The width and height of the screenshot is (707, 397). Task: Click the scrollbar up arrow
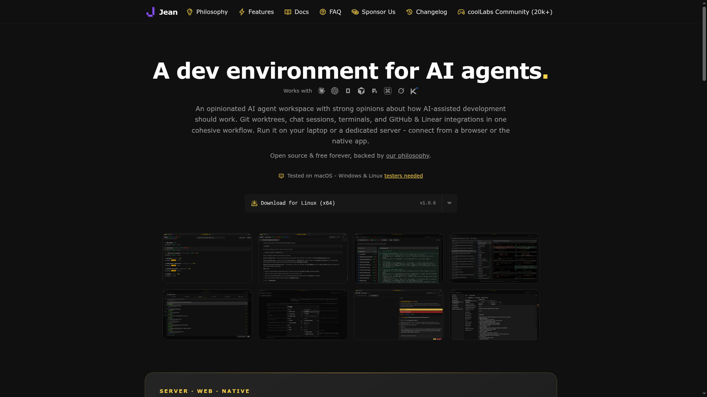point(704,3)
